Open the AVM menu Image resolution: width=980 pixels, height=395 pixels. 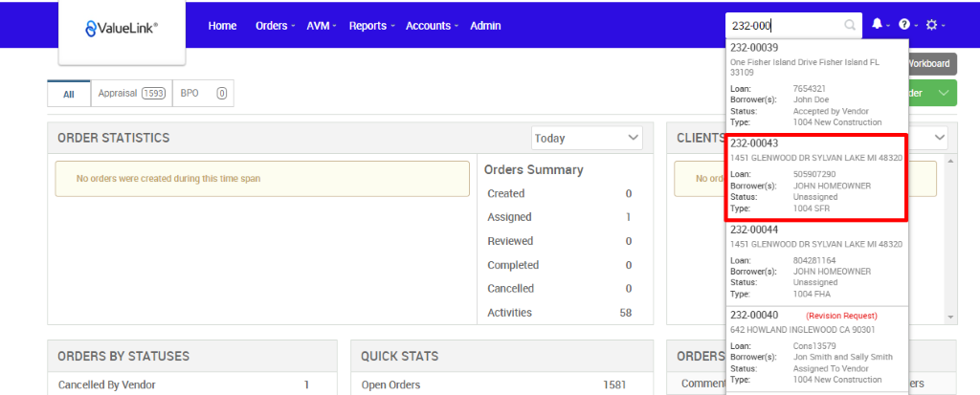pyautogui.click(x=322, y=26)
